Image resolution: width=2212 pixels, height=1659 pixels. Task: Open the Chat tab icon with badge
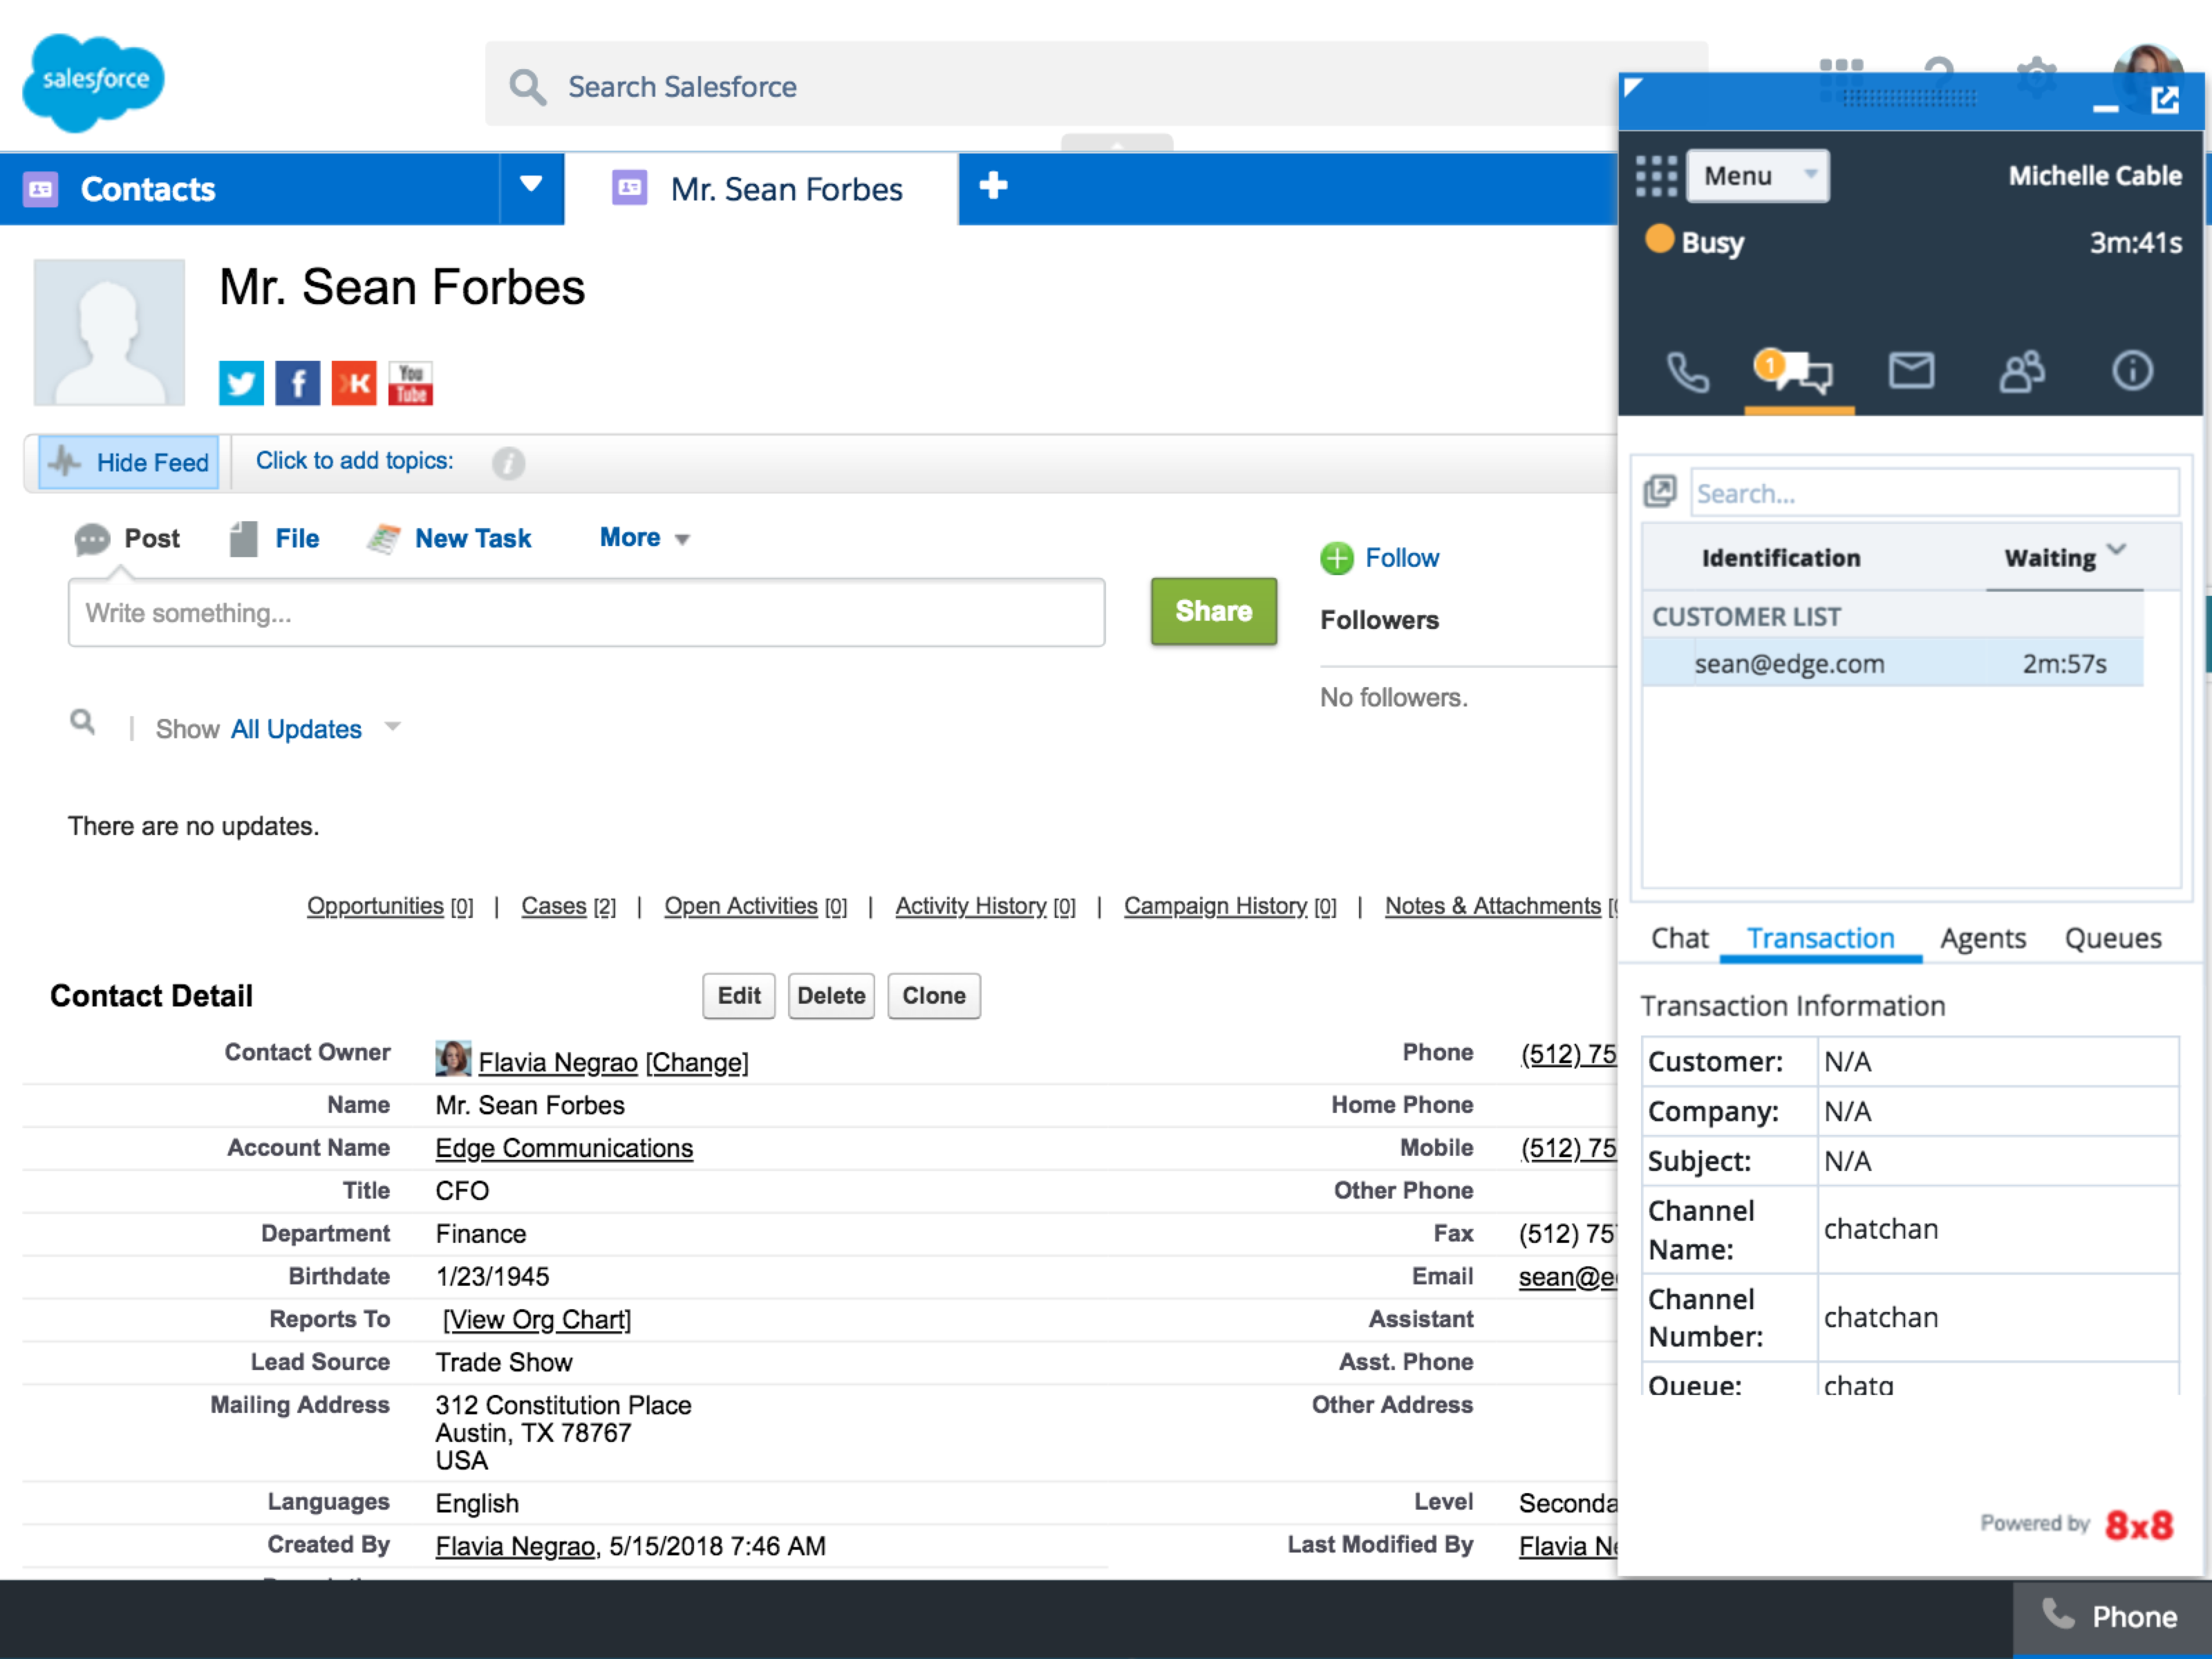[x=1794, y=370]
